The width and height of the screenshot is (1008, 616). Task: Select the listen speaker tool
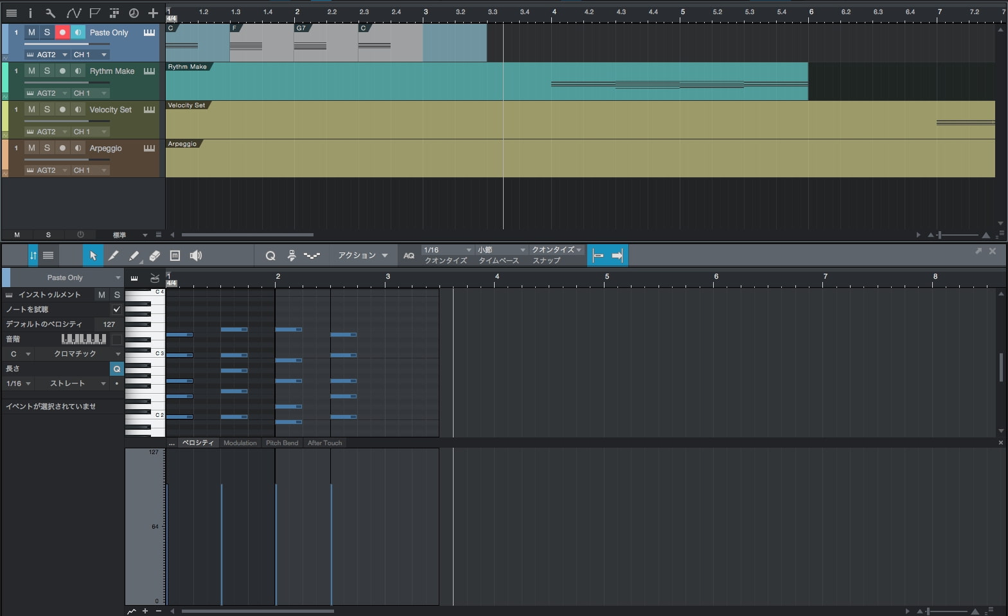(x=196, y=256)
